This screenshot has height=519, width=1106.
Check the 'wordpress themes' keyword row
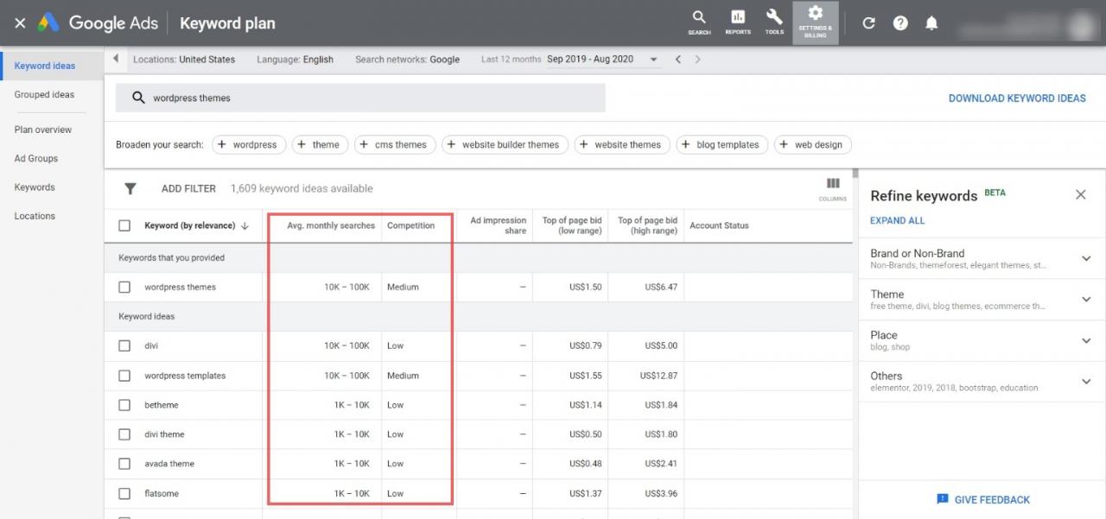tap(124, 287)
